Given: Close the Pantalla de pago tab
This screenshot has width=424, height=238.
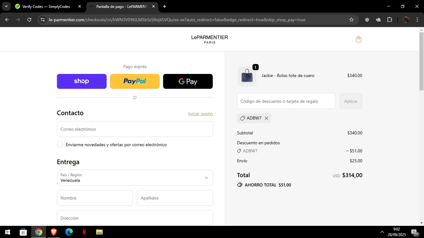Looking at the screenshot, I should 153,6.
